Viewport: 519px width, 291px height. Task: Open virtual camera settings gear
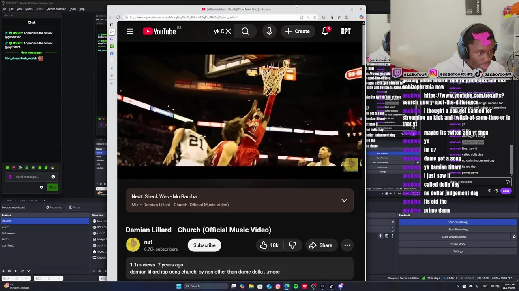[x=514, y=237]
